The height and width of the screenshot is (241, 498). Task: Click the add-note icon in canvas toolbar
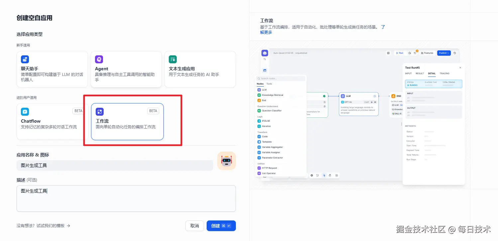318,175
